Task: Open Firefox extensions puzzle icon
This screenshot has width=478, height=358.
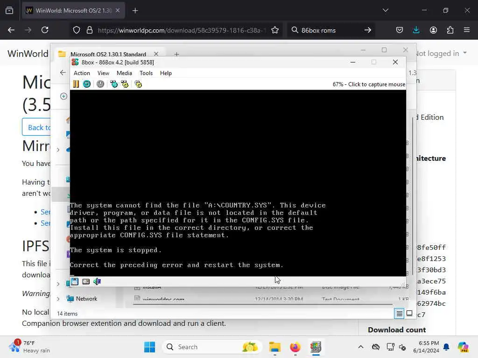Action: (x=450, y=30)
